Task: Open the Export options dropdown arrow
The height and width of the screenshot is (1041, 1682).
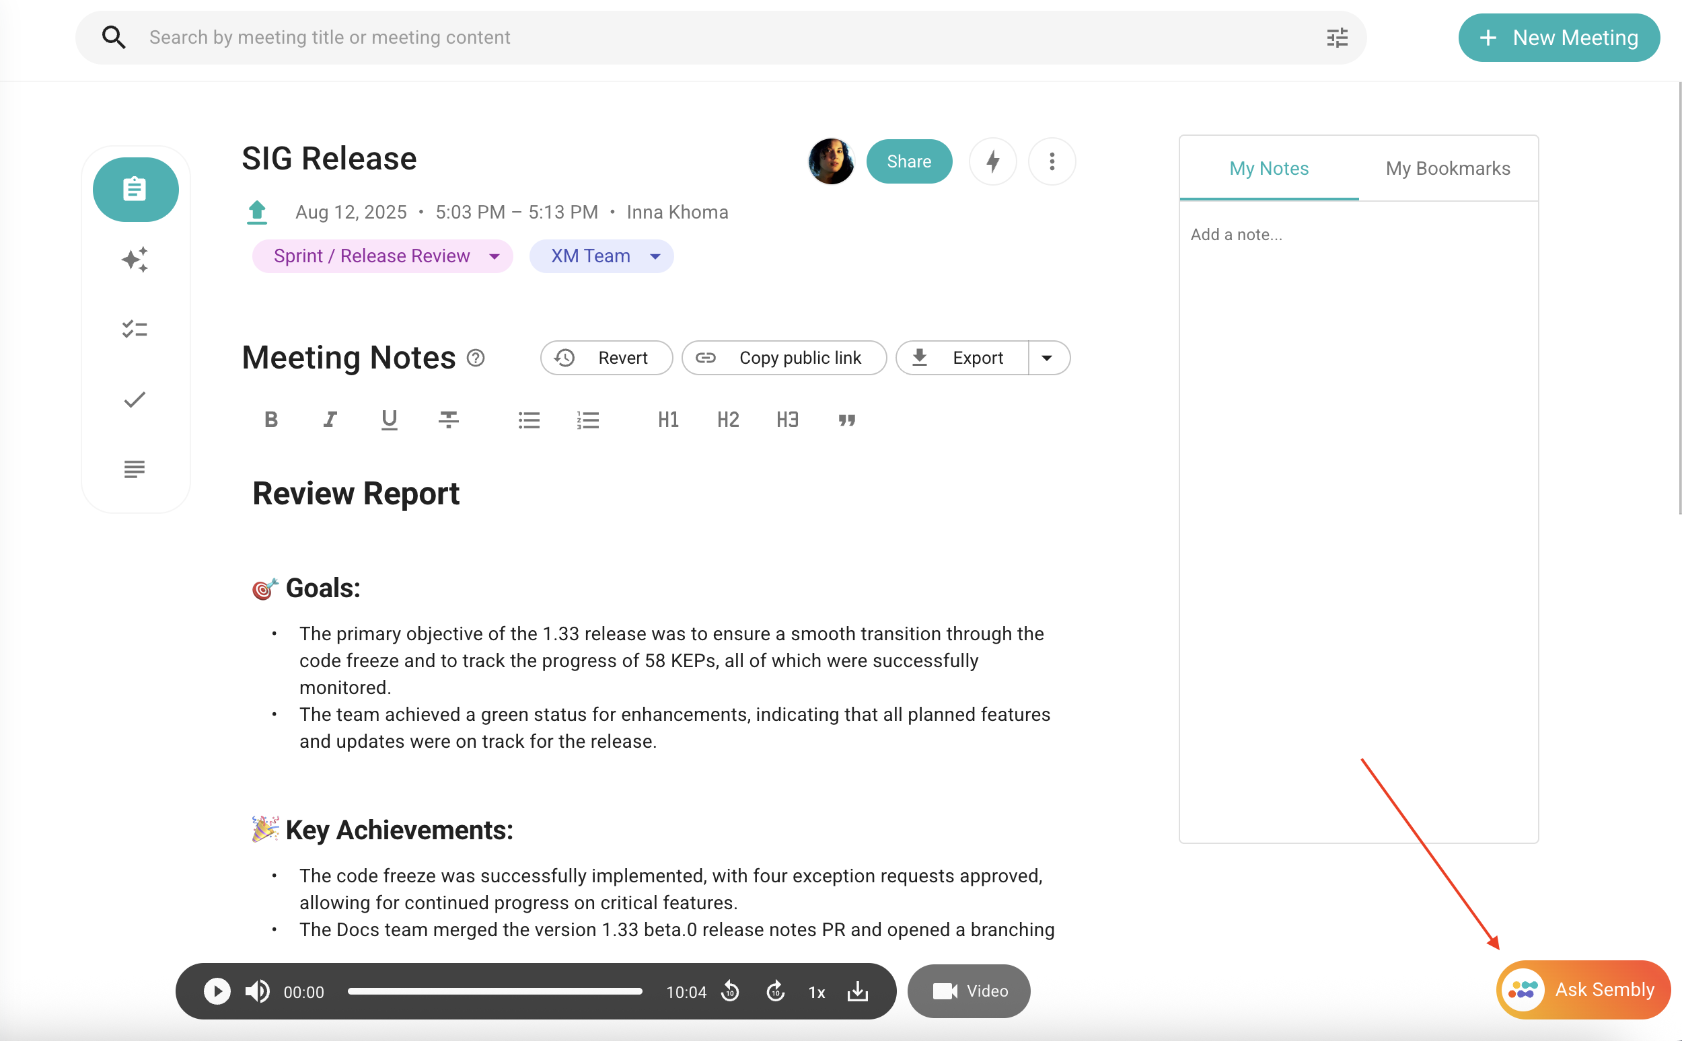Action: click(1047, 358)
